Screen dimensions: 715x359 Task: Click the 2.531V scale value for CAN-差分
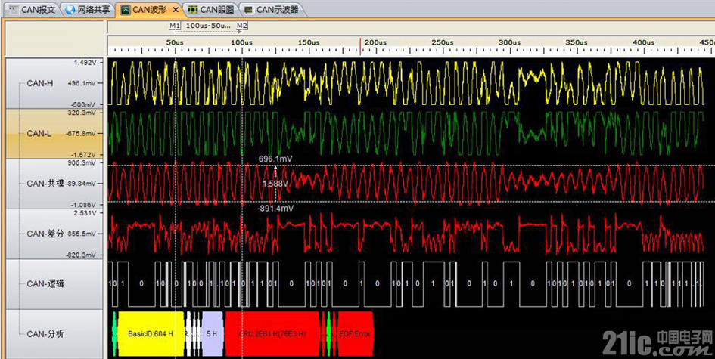tap(85, 213)
